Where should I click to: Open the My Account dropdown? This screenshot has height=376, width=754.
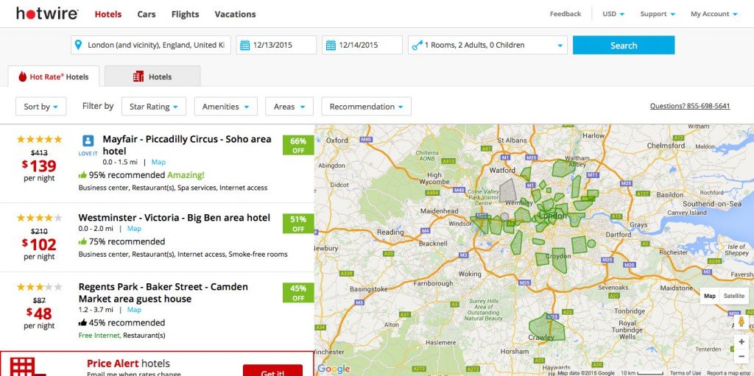coord(714,14)
